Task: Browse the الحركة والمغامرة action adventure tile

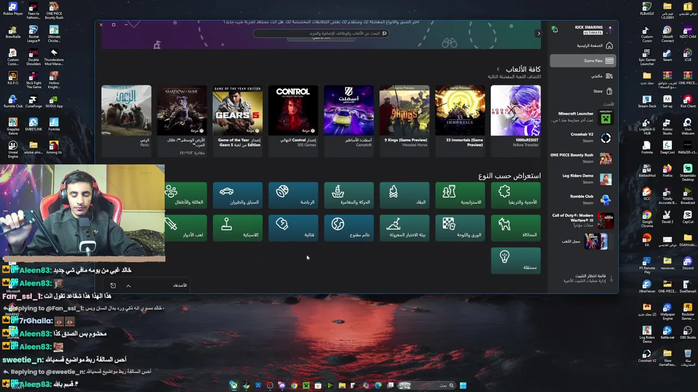Action: 348,195
